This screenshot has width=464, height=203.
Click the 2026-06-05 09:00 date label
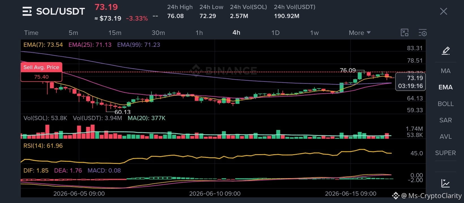tap(79, 194)
